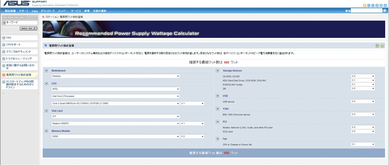389x165 pixels.
Task: Click the search arrow button beside 検索 field
Action: tap(385, 11)
